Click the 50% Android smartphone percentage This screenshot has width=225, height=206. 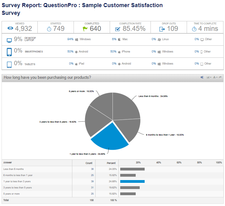click(x=70, y=52)
